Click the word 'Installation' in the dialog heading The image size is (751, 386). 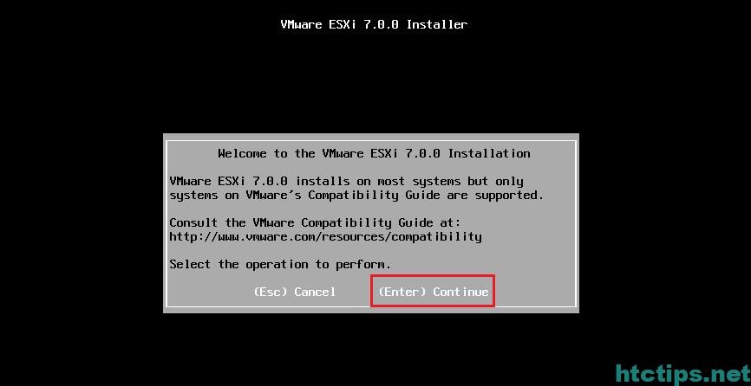tap(489, 153)
